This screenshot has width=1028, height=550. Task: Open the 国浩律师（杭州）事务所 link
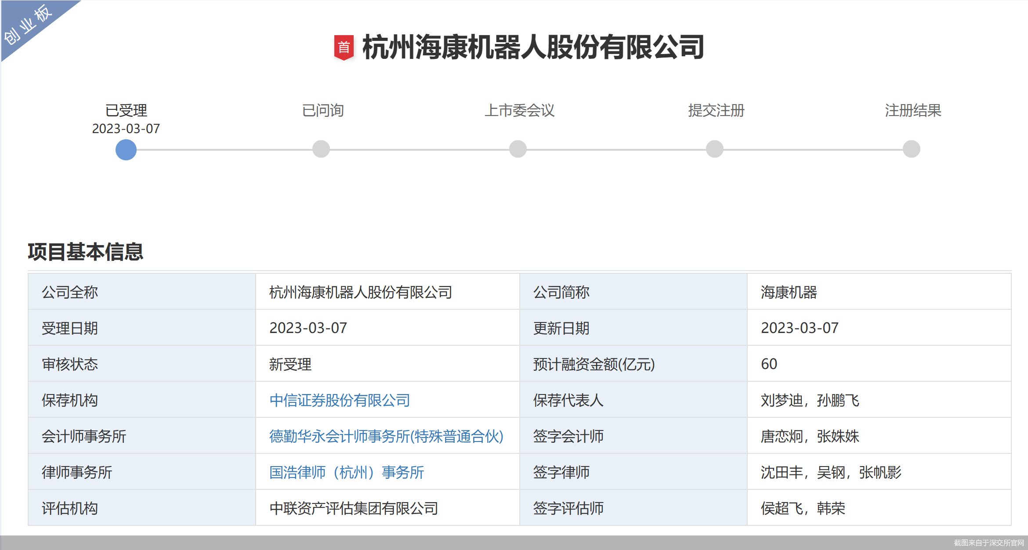[347, 472]
